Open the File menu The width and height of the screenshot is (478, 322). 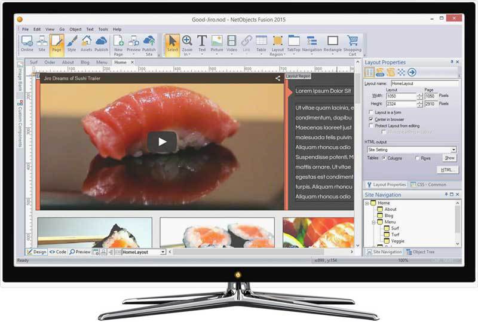25,29
